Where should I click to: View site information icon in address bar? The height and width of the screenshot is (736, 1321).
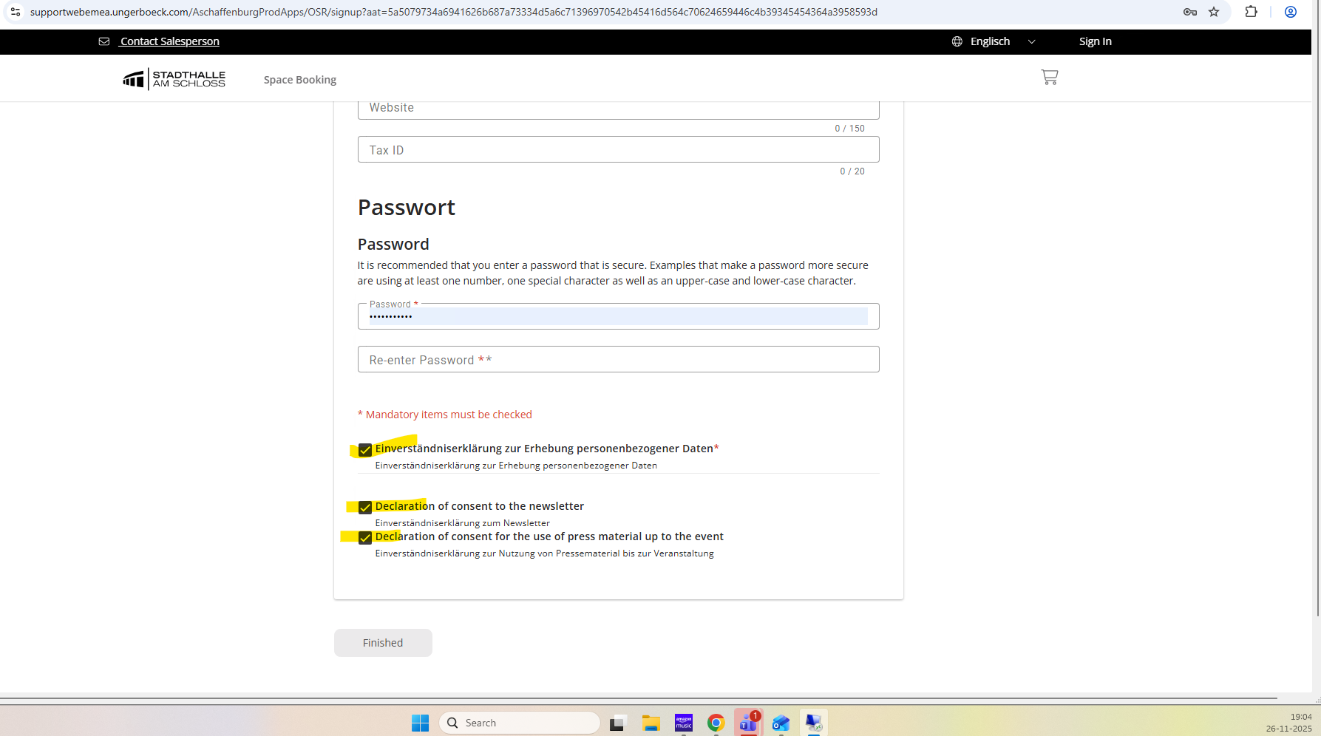click(16, 12)
